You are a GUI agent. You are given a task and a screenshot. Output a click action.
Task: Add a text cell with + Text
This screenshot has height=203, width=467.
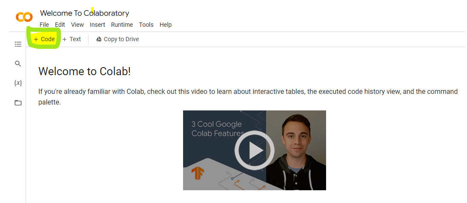point(72,39)
